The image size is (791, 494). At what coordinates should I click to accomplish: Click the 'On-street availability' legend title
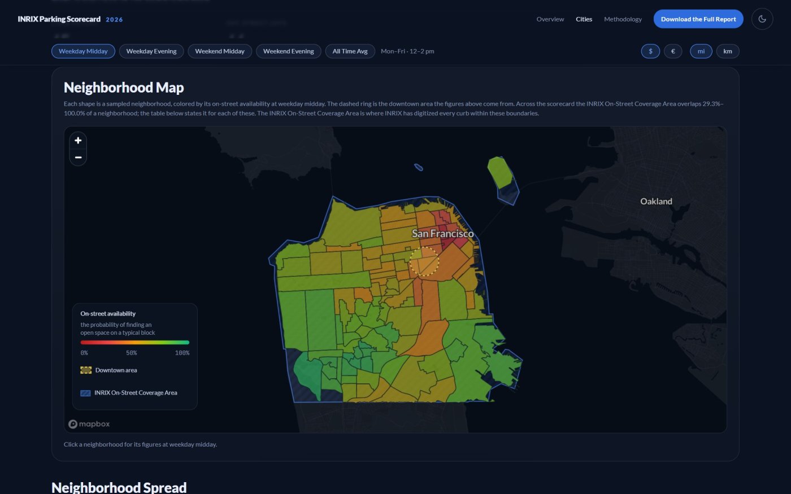pyautogui.click(x=108, y=314)
